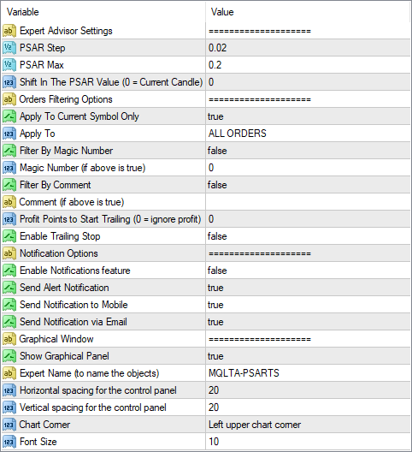Select the "Send Notification to Mobile" label
The height and width of the screenshot is (452, 412).
coord(74,305)
